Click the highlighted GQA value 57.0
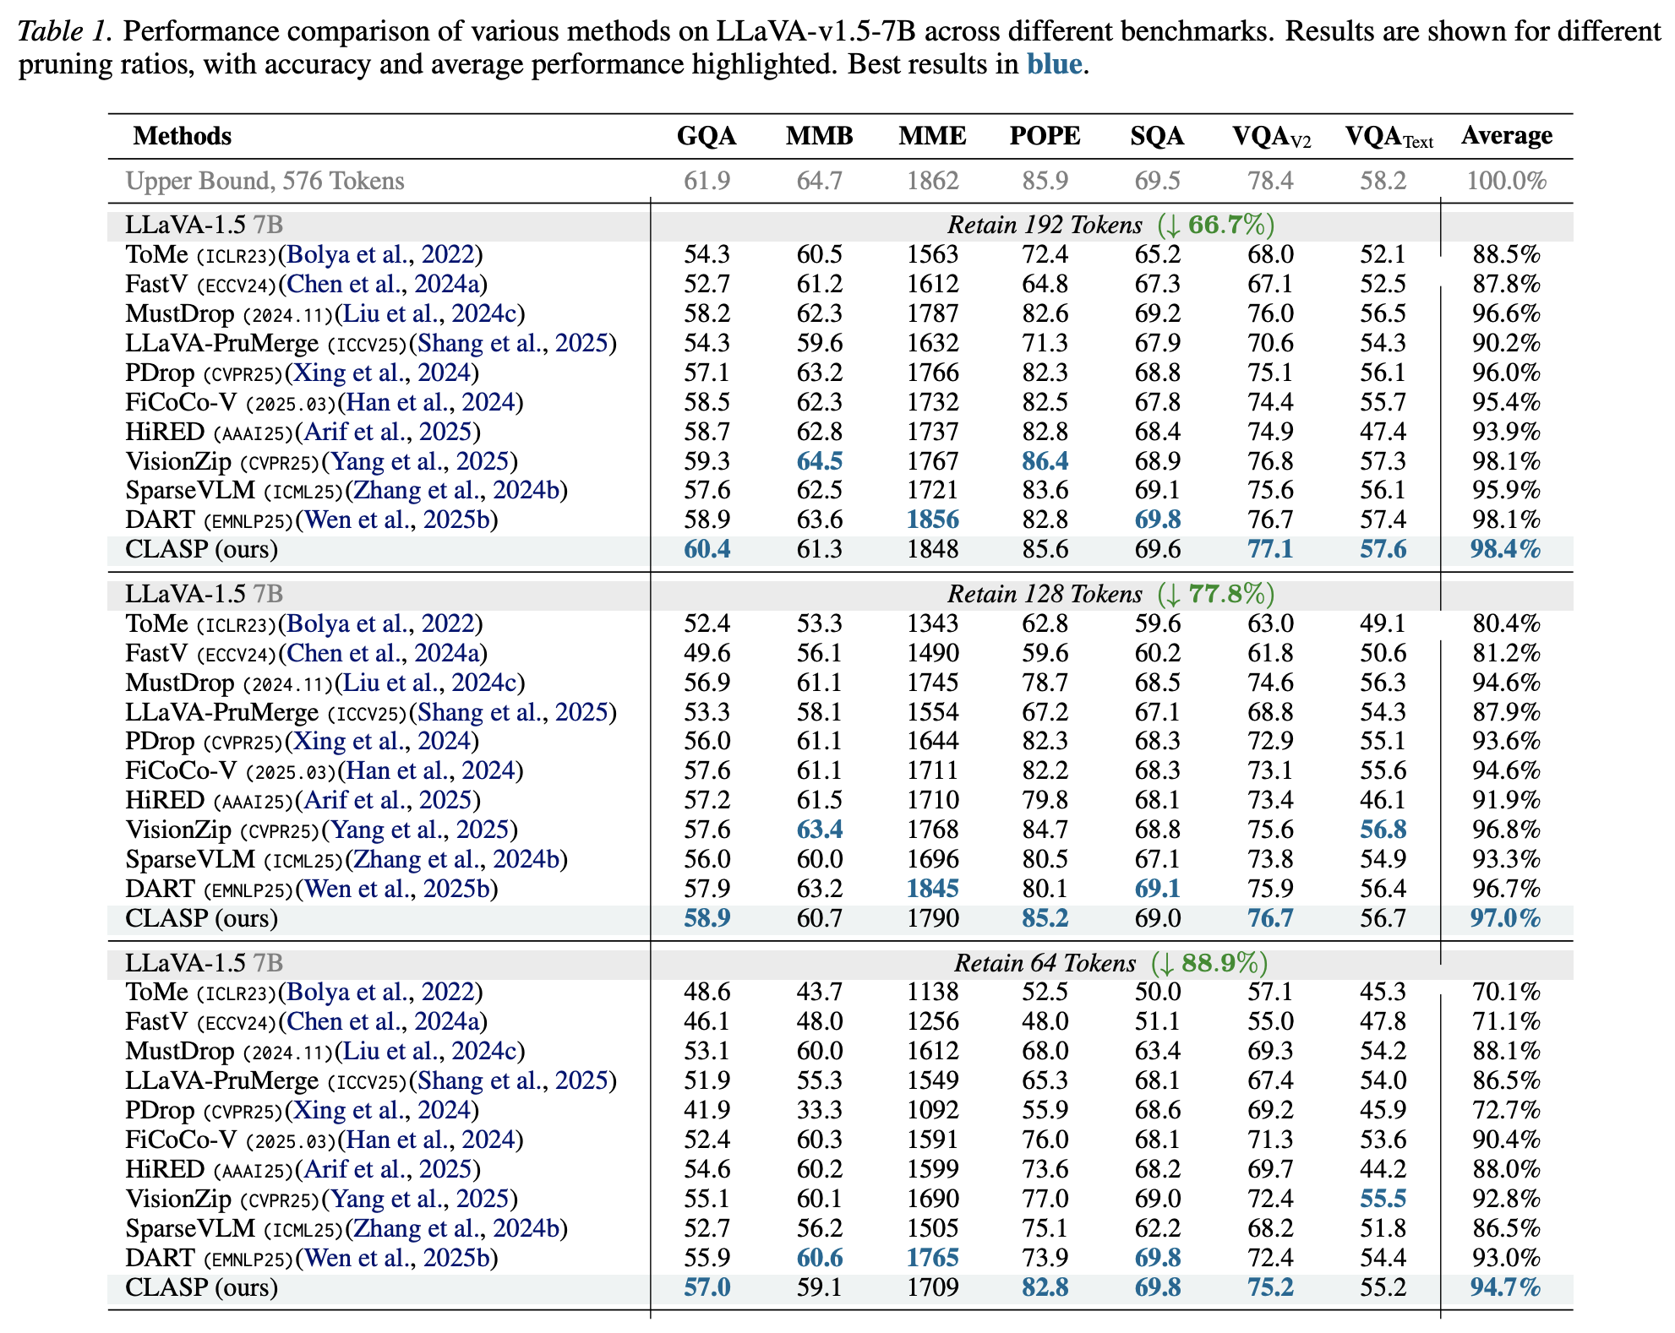The image size is (1675, 1333). click(707, 1287)
